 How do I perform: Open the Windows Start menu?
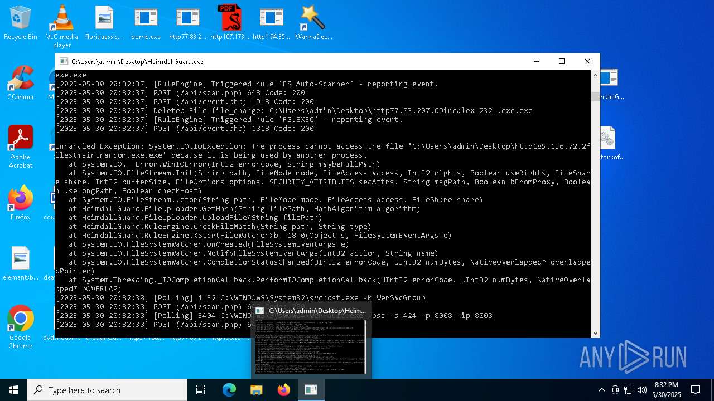pos(13,390)
